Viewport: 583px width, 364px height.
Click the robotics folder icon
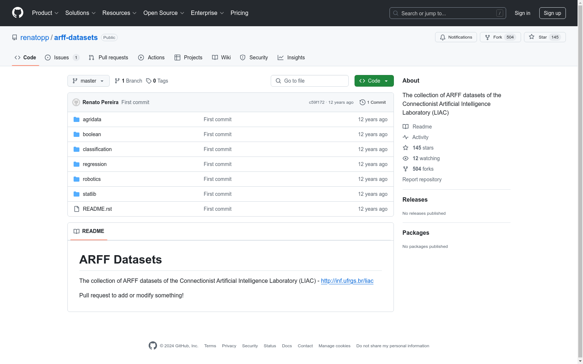pyautogui.click(x=77, y=179)
